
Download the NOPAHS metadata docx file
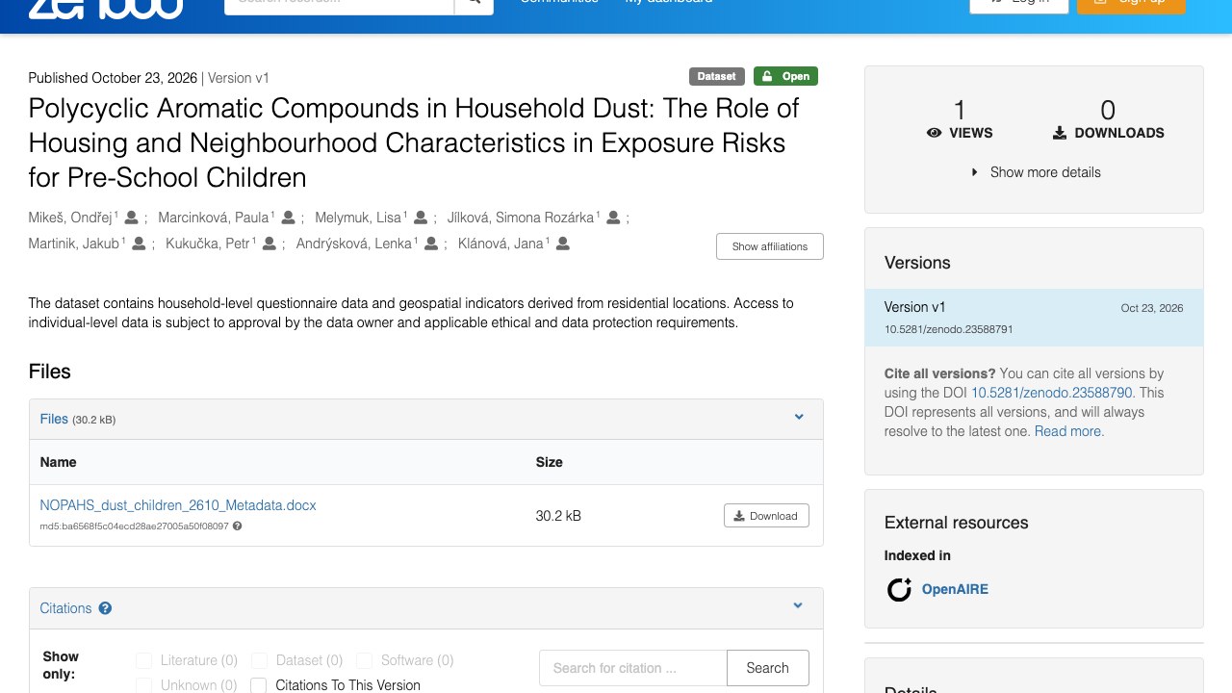pos(766,516)
